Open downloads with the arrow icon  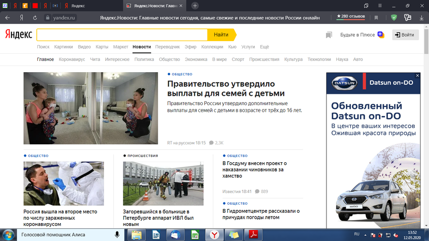click(x=421, y=18)
